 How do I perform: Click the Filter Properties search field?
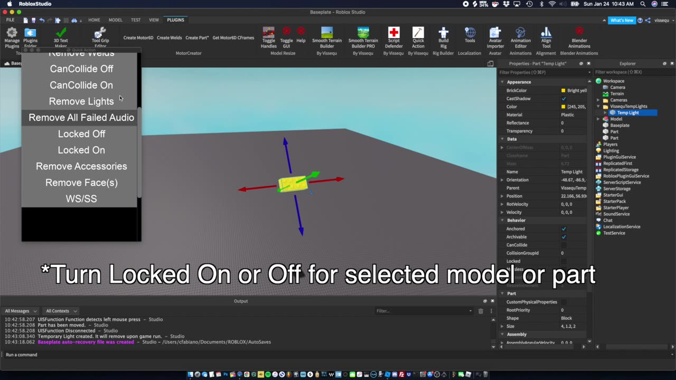(544, 72)
